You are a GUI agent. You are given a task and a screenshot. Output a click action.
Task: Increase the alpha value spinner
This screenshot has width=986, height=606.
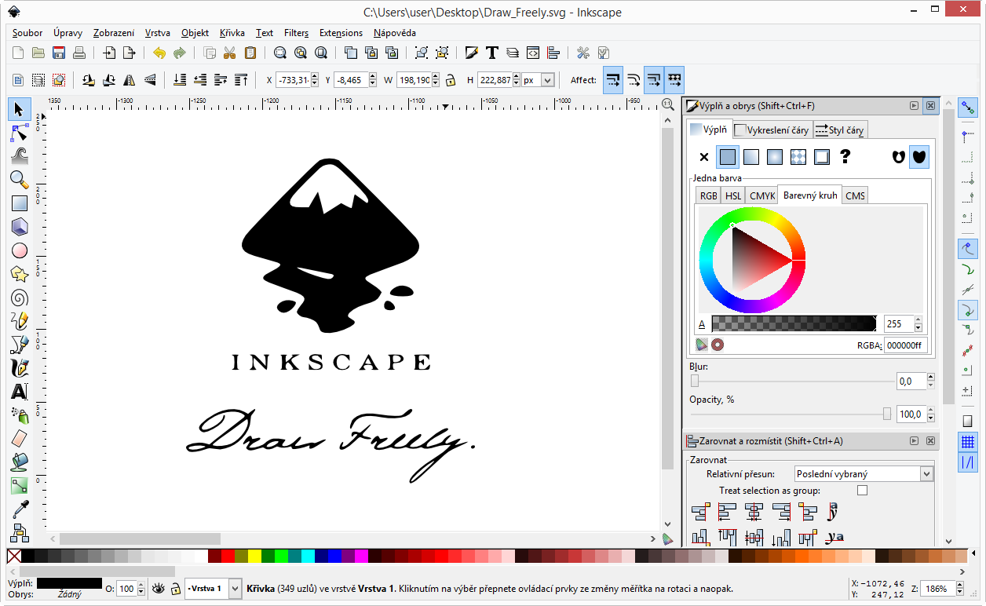(918, 319)
